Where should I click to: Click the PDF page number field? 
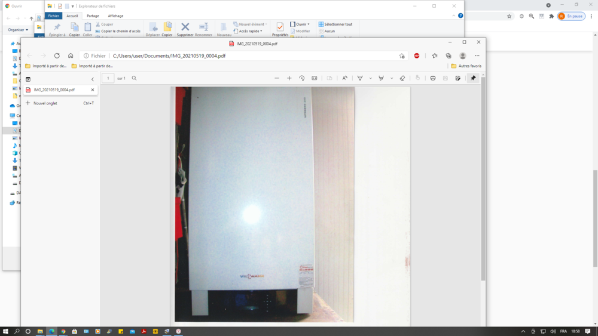(x=108, y=78)
